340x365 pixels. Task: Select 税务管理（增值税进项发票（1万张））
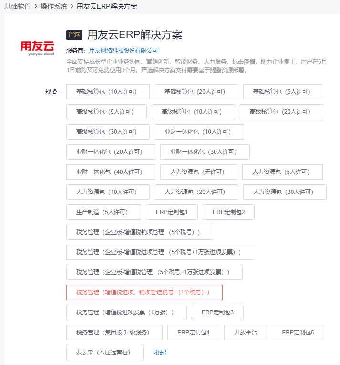pos(126,312)
